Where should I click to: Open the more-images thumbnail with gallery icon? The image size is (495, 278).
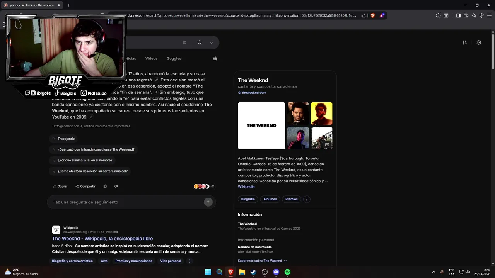pos(321,138)
